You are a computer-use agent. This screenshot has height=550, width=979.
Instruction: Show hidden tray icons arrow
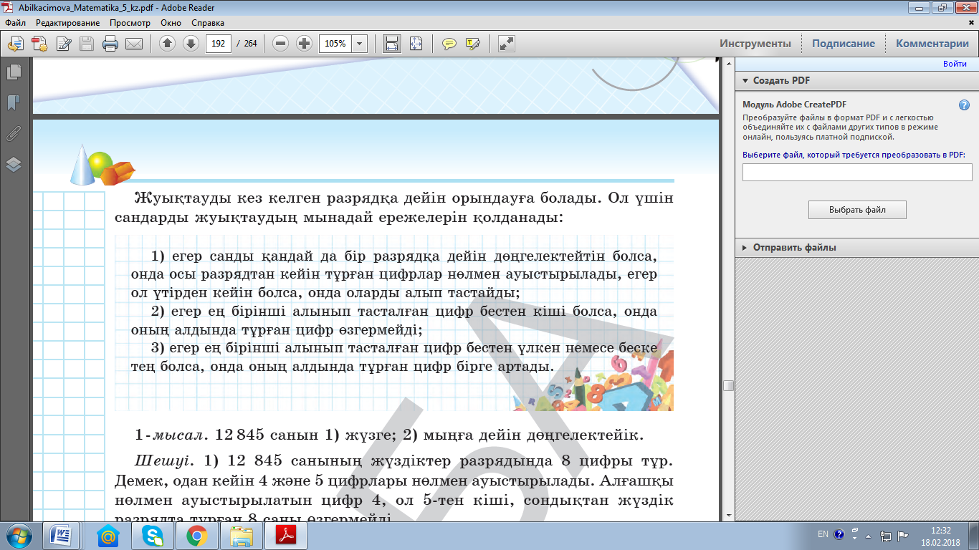[868, 536]
